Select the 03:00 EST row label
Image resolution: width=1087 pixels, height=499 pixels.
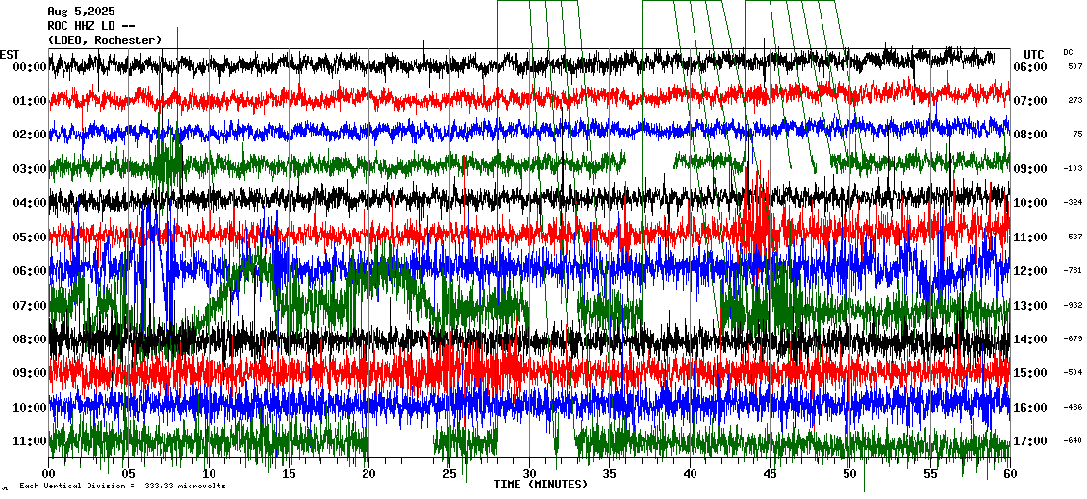31,169
